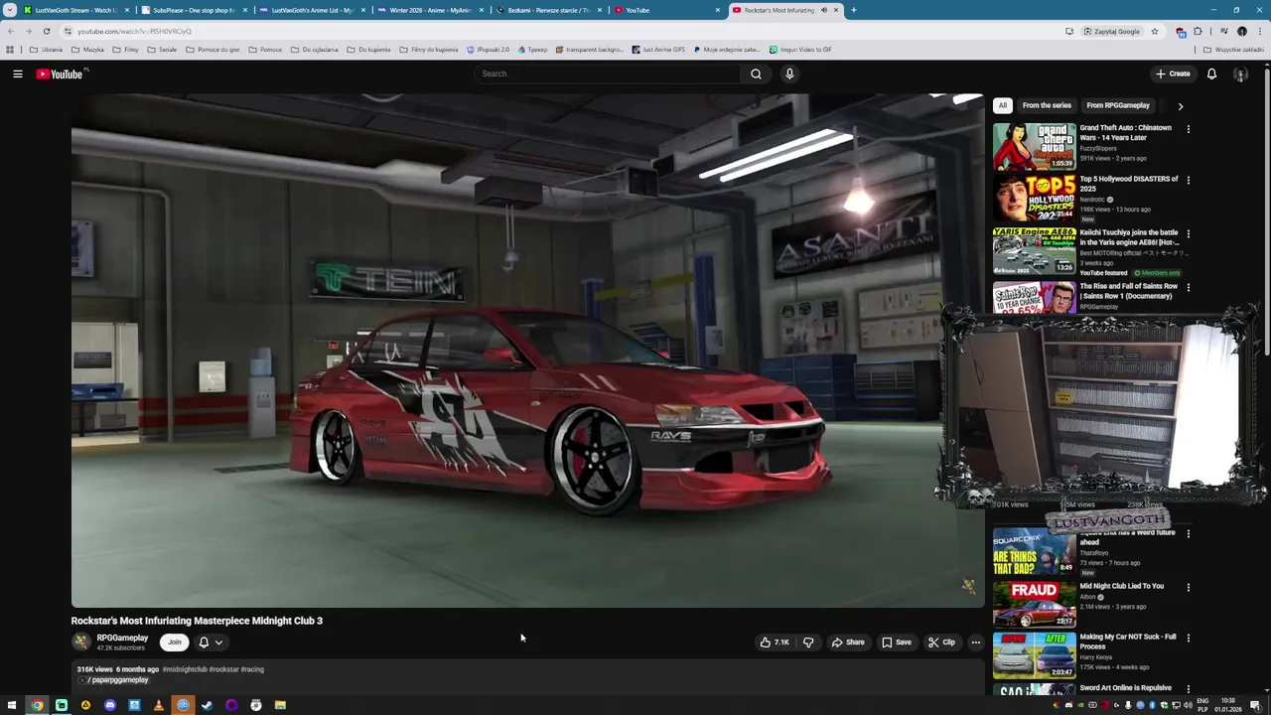Open options for Top 5 Hollywood DISASTERS video

tap(1188, 181)
